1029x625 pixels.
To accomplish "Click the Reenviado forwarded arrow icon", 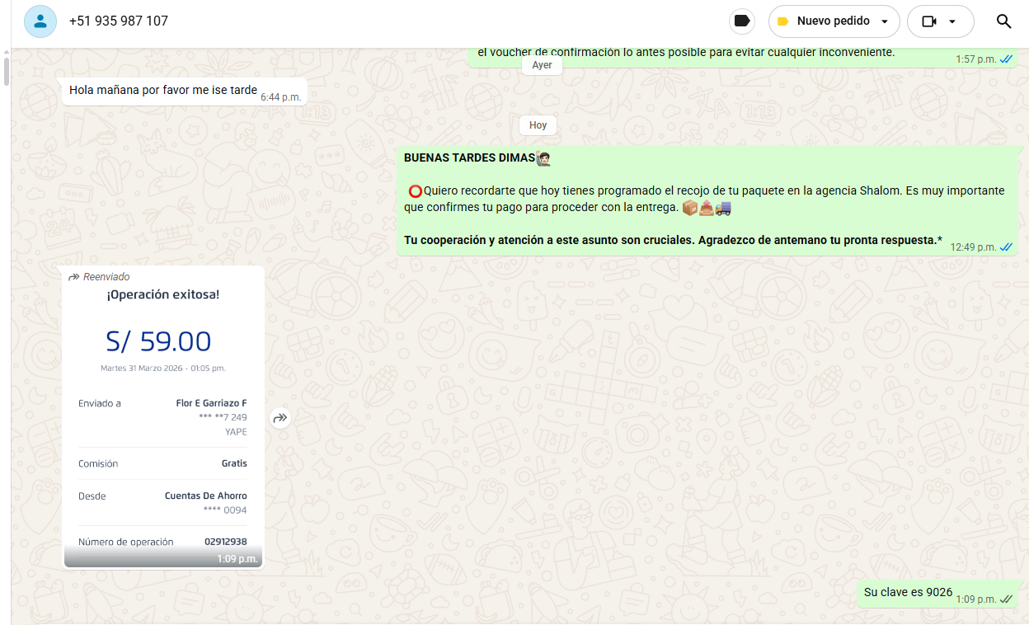I will coord(74,277).
